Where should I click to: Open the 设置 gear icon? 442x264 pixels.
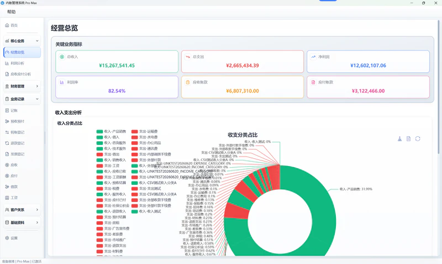tap(7, 238)
